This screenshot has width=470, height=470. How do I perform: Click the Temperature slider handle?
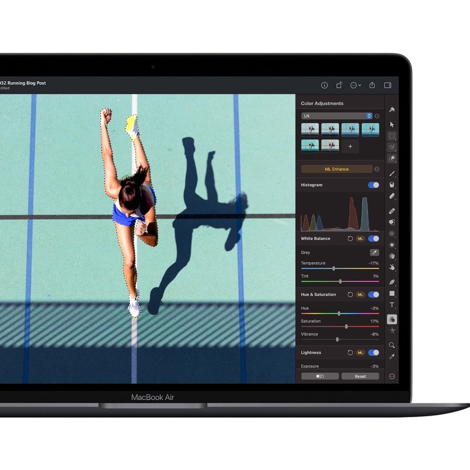click(334, 268)
